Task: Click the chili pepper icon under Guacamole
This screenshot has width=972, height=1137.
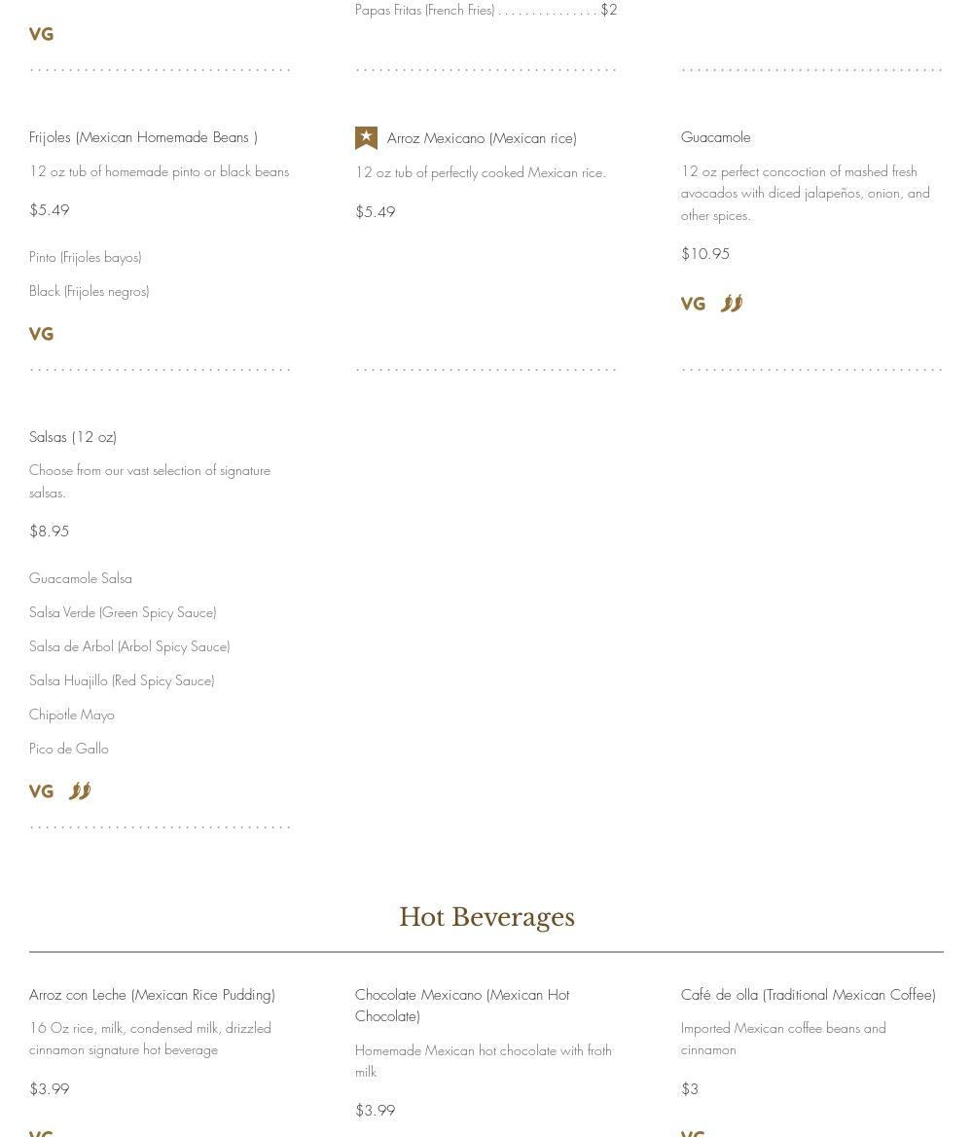Action: click(x=732, y=304)
